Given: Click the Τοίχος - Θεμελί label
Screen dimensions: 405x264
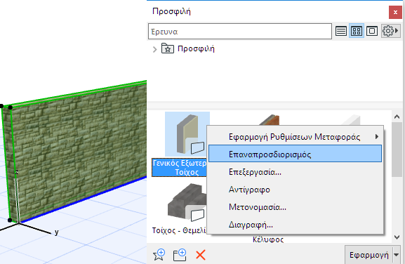Looking at the screenshot, I should point(179,230).
